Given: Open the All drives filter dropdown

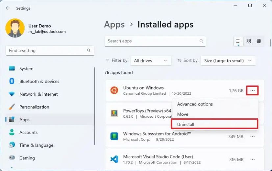Looking at the screenshot, I should click(x=151, y=61).
